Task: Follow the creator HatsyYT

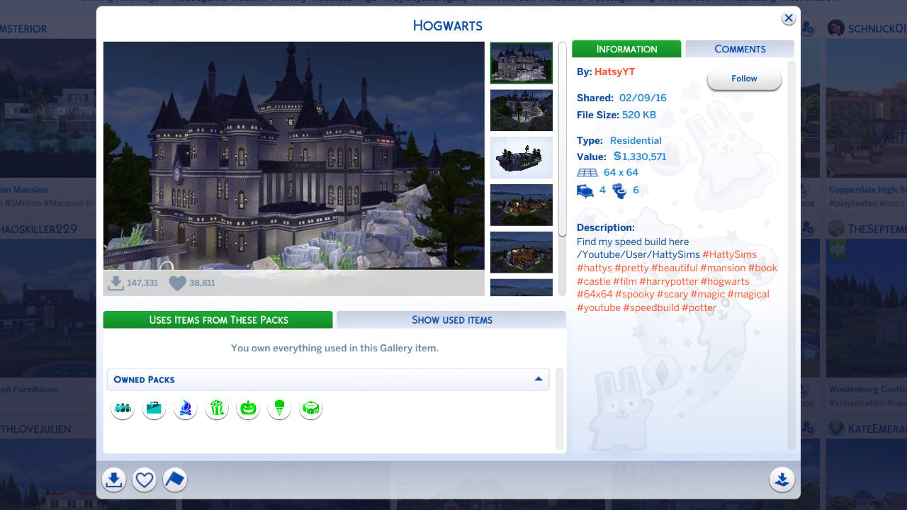Action: click(x=744, y=79)
